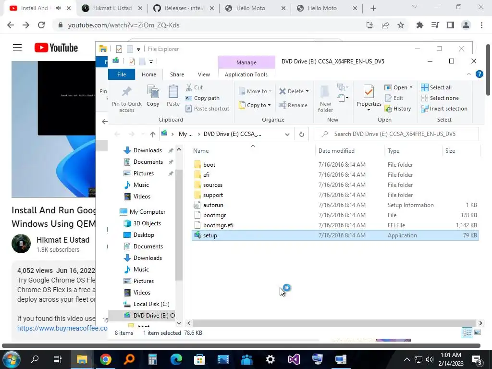Click Edit in Open group

[x=394, y=98]
